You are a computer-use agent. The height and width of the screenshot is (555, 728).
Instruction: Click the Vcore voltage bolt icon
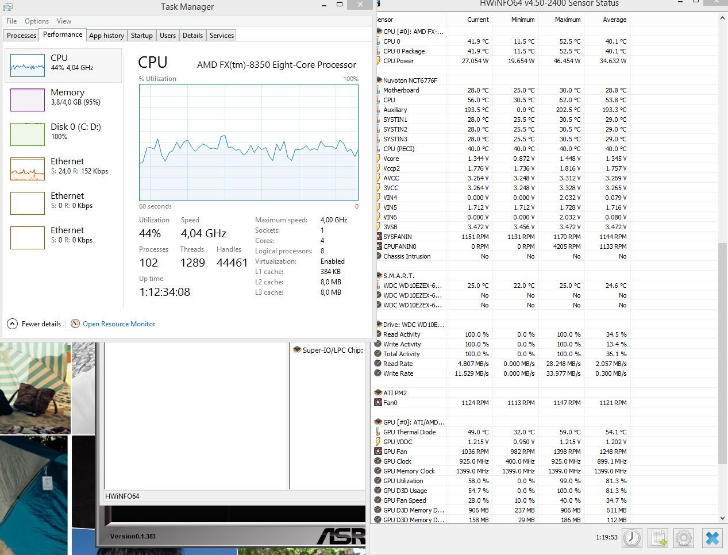[x=378, y=159]
